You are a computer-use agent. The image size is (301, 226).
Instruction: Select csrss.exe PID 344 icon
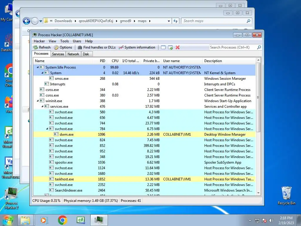coord(42,89)
